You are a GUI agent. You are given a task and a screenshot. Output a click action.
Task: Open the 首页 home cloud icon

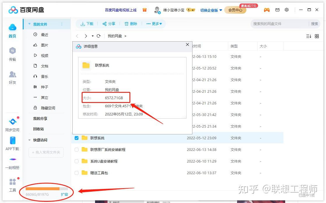tap(13, 27)
